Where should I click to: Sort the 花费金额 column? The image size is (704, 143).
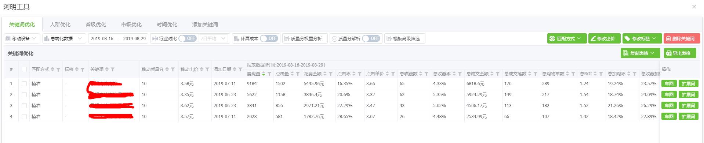325,74
